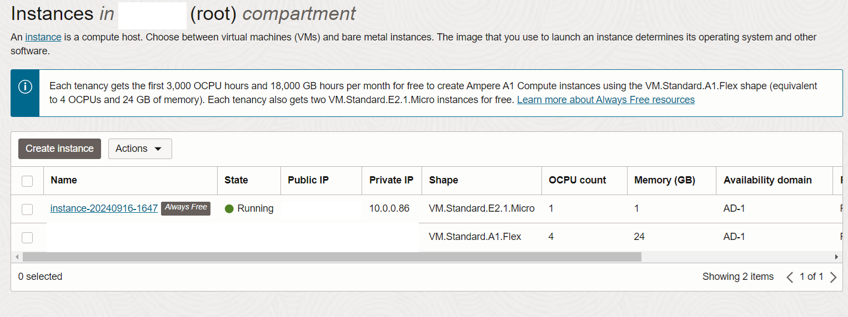Click the Create instance button

[59, 149]
